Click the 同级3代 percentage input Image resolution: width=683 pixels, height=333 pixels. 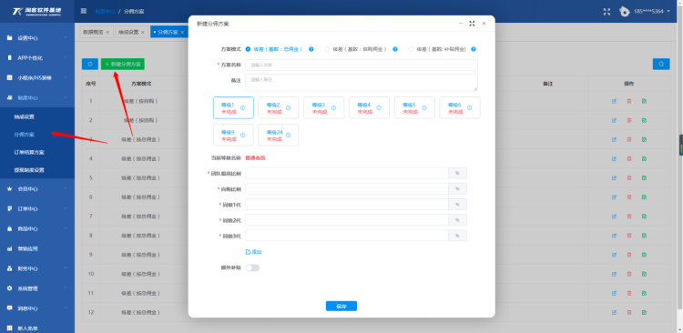click(x=347, y=236)
